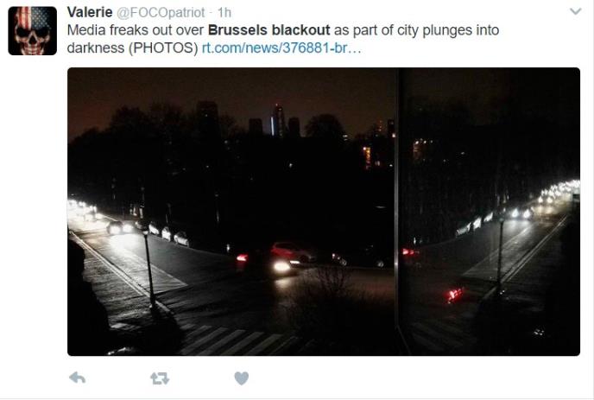Image resolution: width=594 pixels, height=400 pixels.
Task: Open tweet permalink via 1h timestamp
Action: 224,12
